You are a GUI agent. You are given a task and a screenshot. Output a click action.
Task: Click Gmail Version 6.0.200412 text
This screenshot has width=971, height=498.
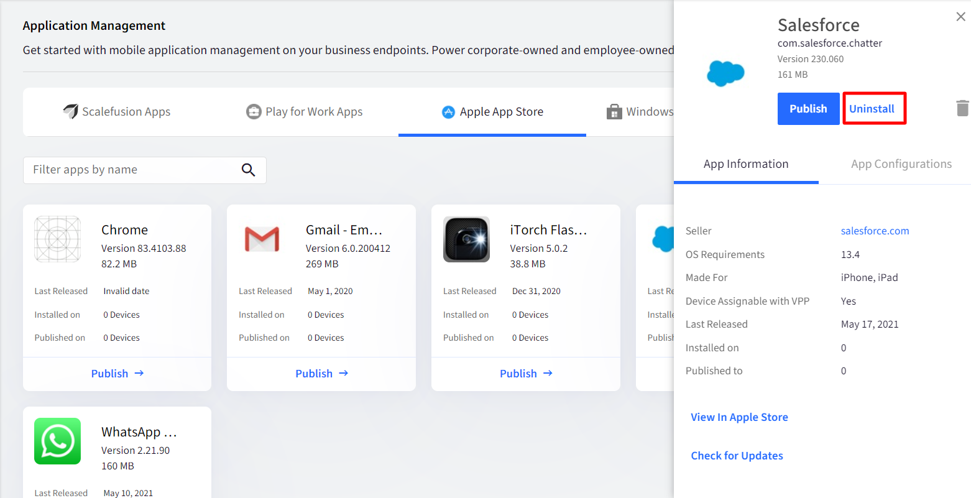tap(348, 249)
